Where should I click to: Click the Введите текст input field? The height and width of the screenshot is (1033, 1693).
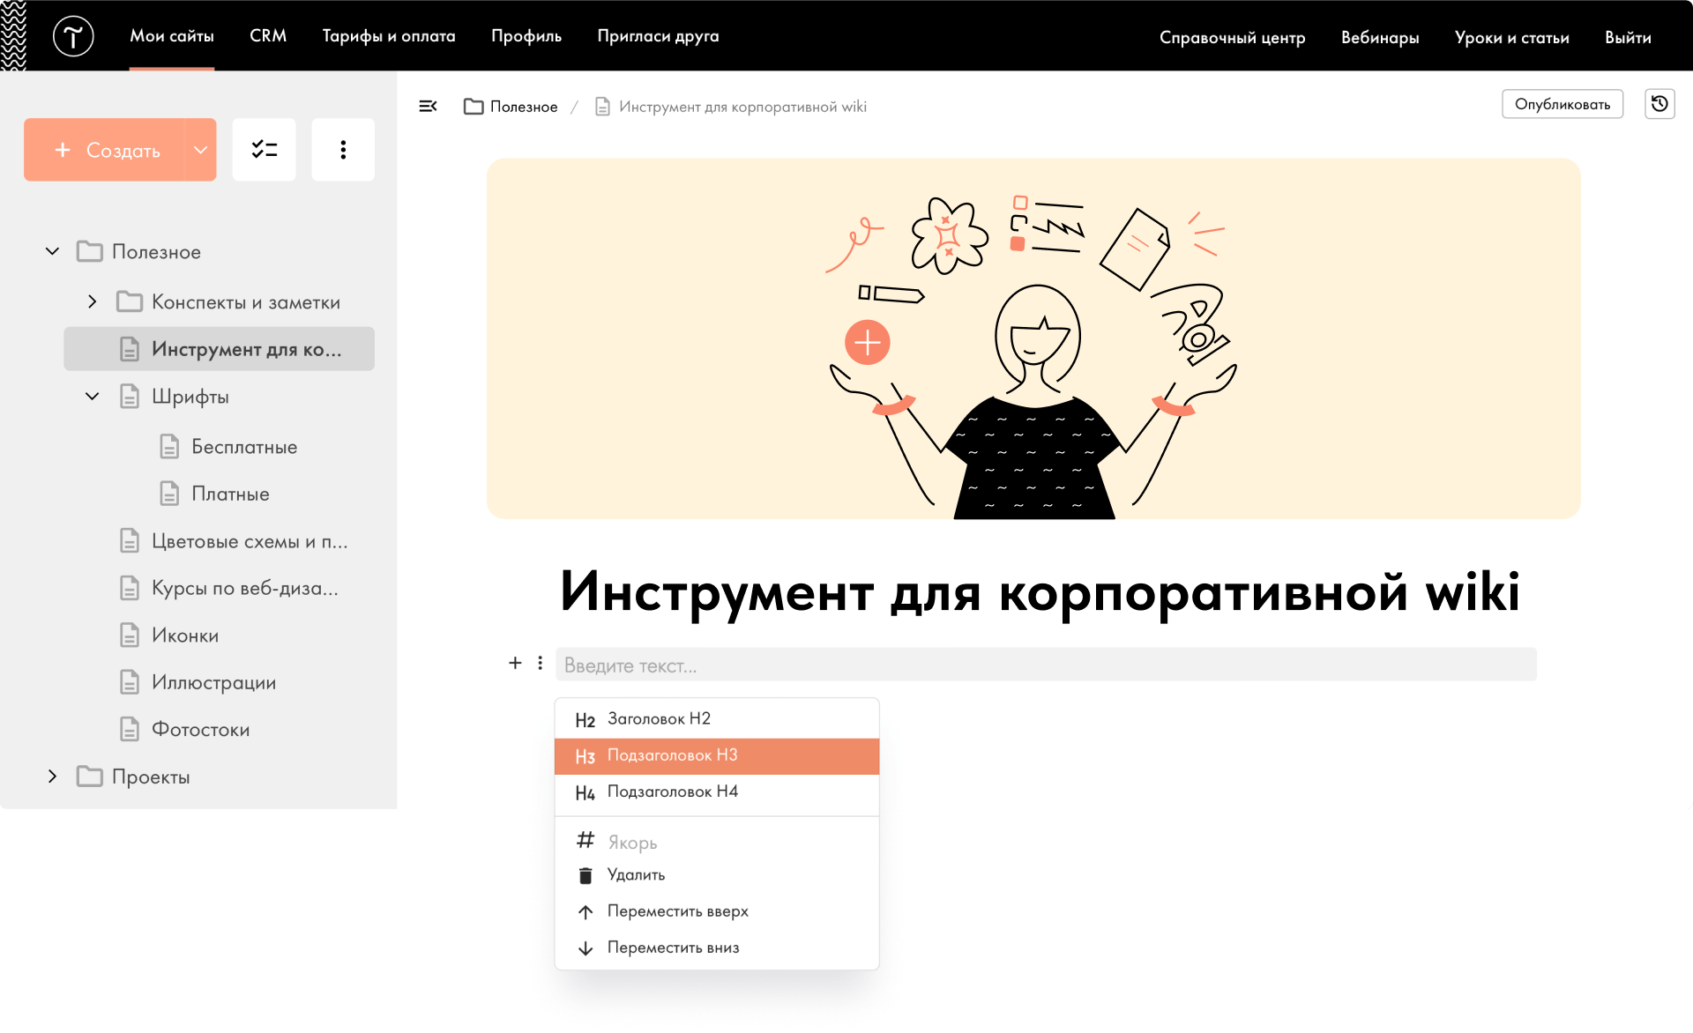click(x=1045, y=665)
